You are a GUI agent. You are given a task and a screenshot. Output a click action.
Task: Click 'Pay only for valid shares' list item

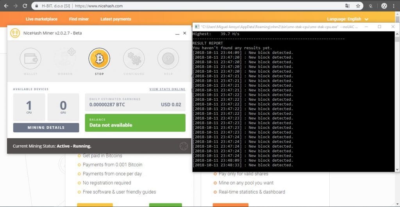coord(243,174)
